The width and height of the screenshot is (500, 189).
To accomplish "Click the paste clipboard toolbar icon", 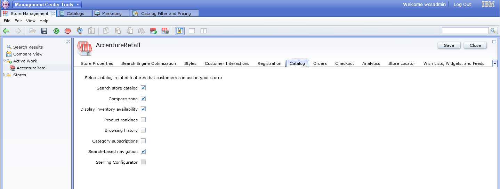I will [x=118, y=31].
